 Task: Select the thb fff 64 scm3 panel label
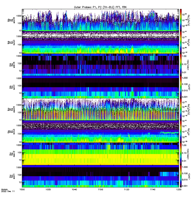coord(11,43)
